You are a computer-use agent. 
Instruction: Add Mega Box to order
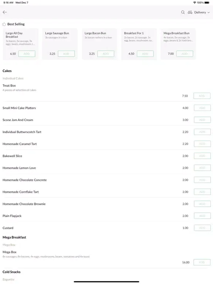pos(202,262)
